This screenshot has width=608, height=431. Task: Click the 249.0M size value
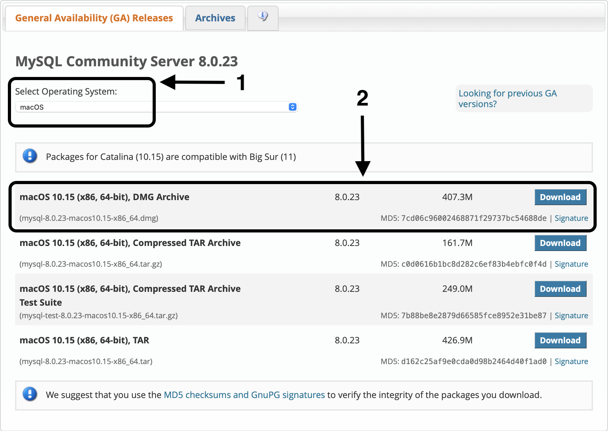(457, 289)
